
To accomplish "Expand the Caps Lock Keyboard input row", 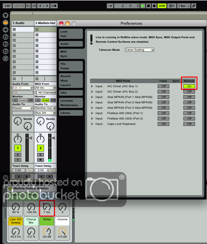I will [92, 124].
